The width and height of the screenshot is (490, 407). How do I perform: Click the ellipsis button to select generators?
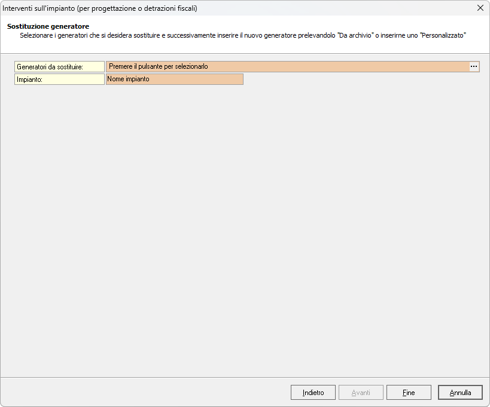tap(474, 67)
